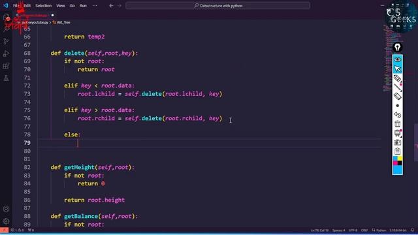Pick the solid light blue color swatch
Image resolution: width=418 pixels, height=235 pixels.
(398, 170)
